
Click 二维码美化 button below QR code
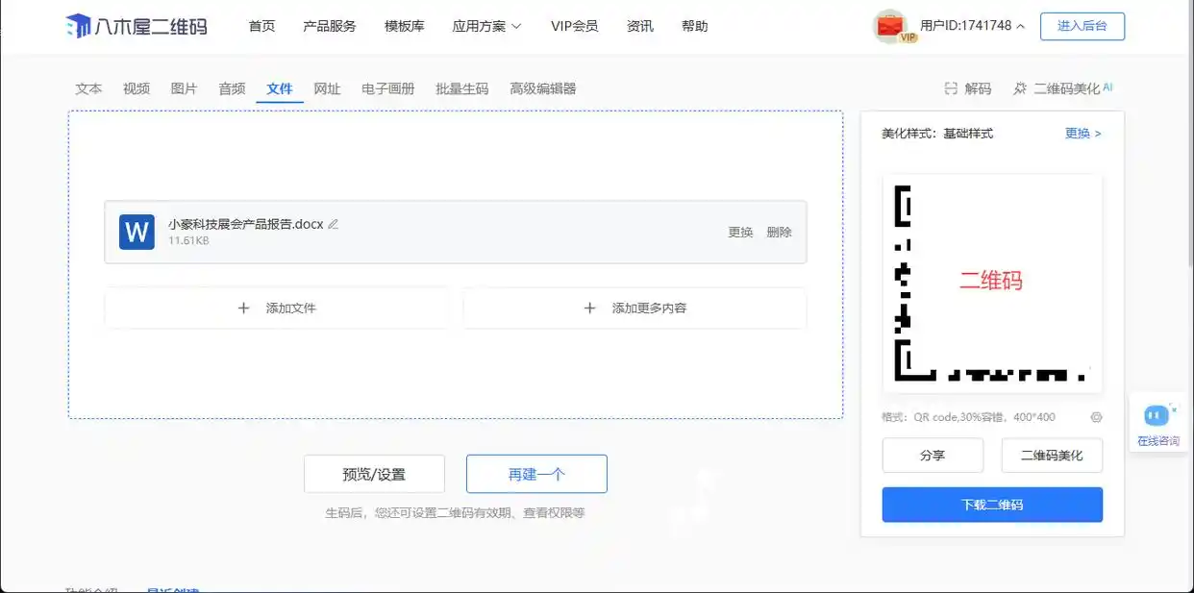tap(1052, 456)
